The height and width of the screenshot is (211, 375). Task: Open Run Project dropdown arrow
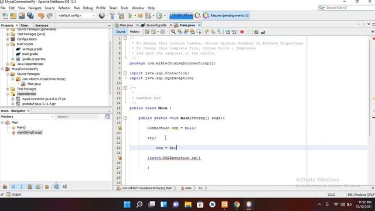tap(135, 16)
